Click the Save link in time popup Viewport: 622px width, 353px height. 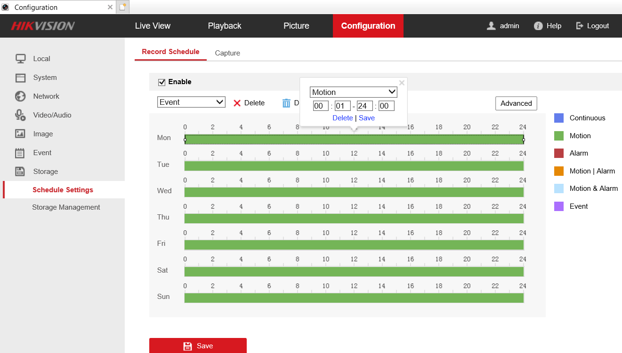(x=367, y=118)
